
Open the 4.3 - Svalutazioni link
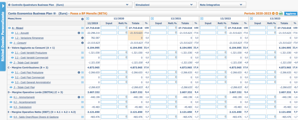23,107
